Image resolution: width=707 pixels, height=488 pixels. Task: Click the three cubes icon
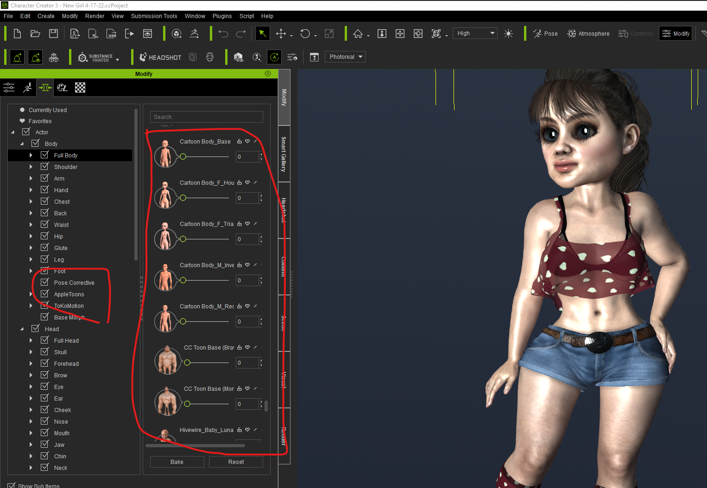[54, 57]
